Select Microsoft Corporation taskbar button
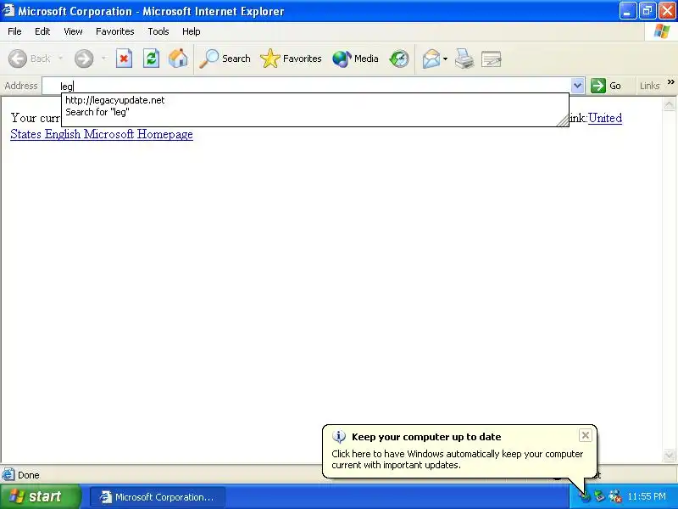The height and width of the screenshot is (509, 678). (x=158, y=497)
